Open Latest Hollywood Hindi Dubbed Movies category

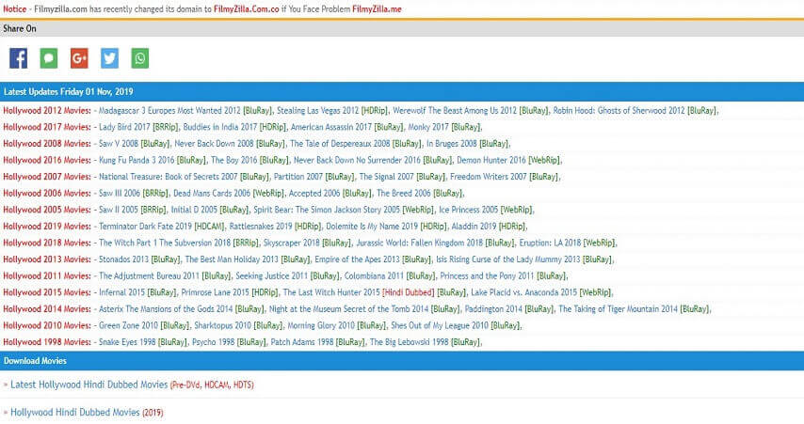tap(132, 385)
